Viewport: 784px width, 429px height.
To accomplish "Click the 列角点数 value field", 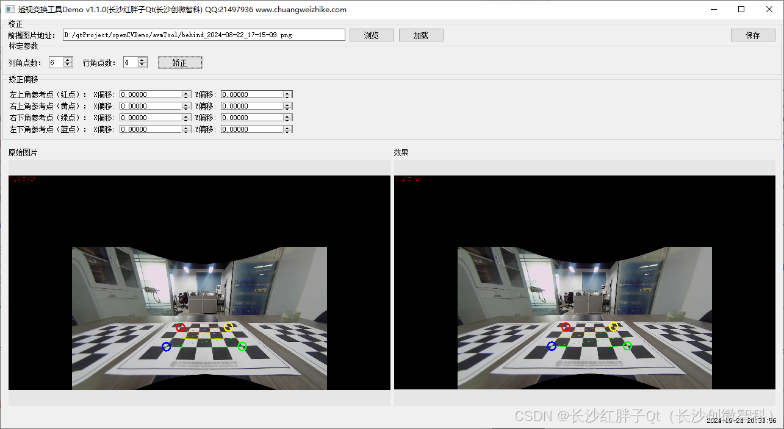I will (x=57, y=62).
